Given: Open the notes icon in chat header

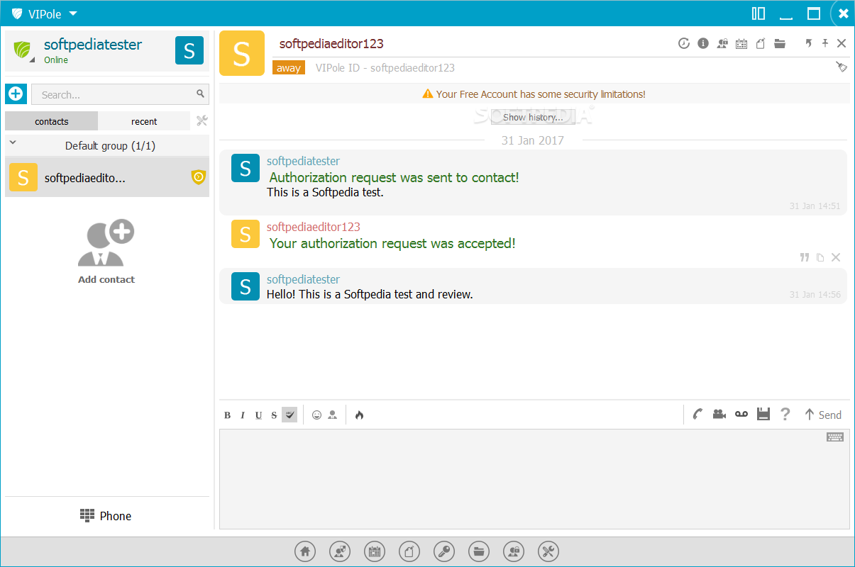Looking at the screenshot, I should (x=761, y=43).
